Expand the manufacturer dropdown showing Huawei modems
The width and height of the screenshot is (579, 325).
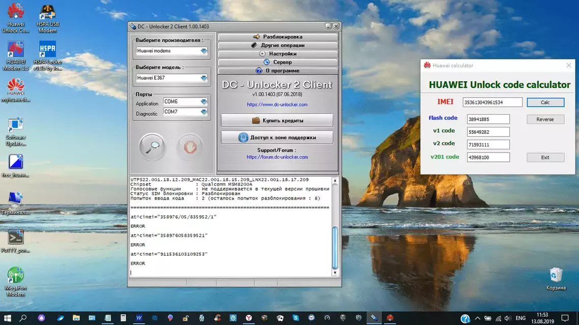204,51
